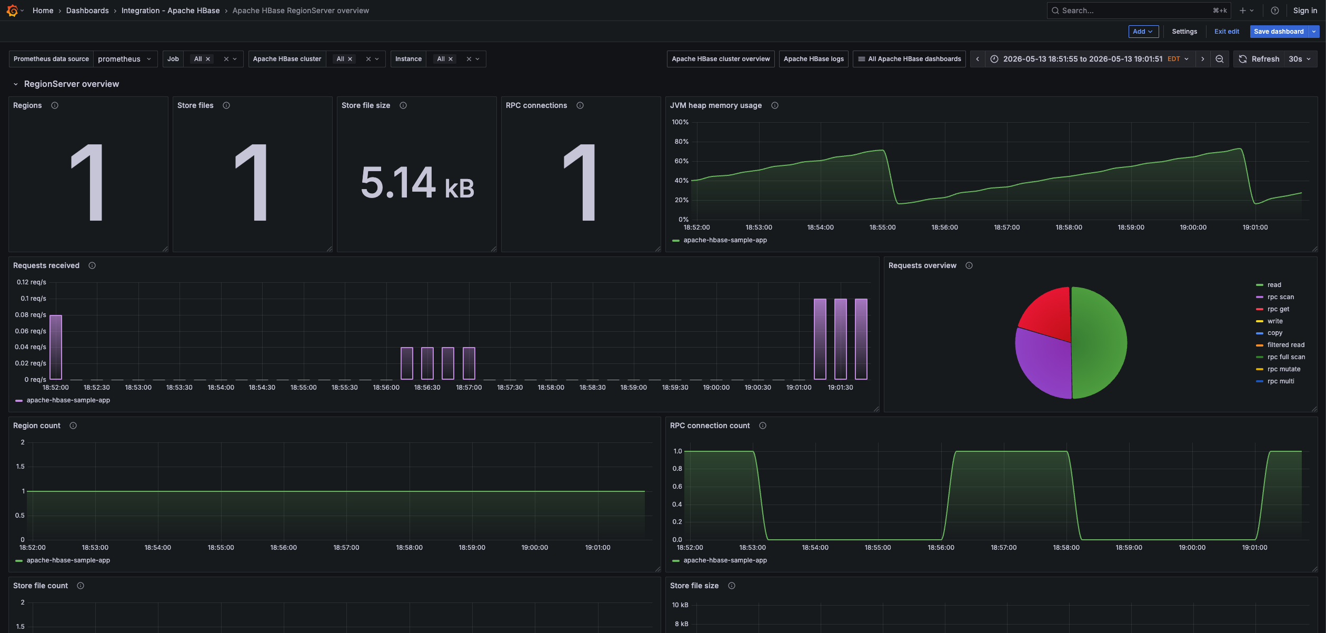
Task: Click the Refresh dashboard icon
Action: click(x=1242, y=59)
